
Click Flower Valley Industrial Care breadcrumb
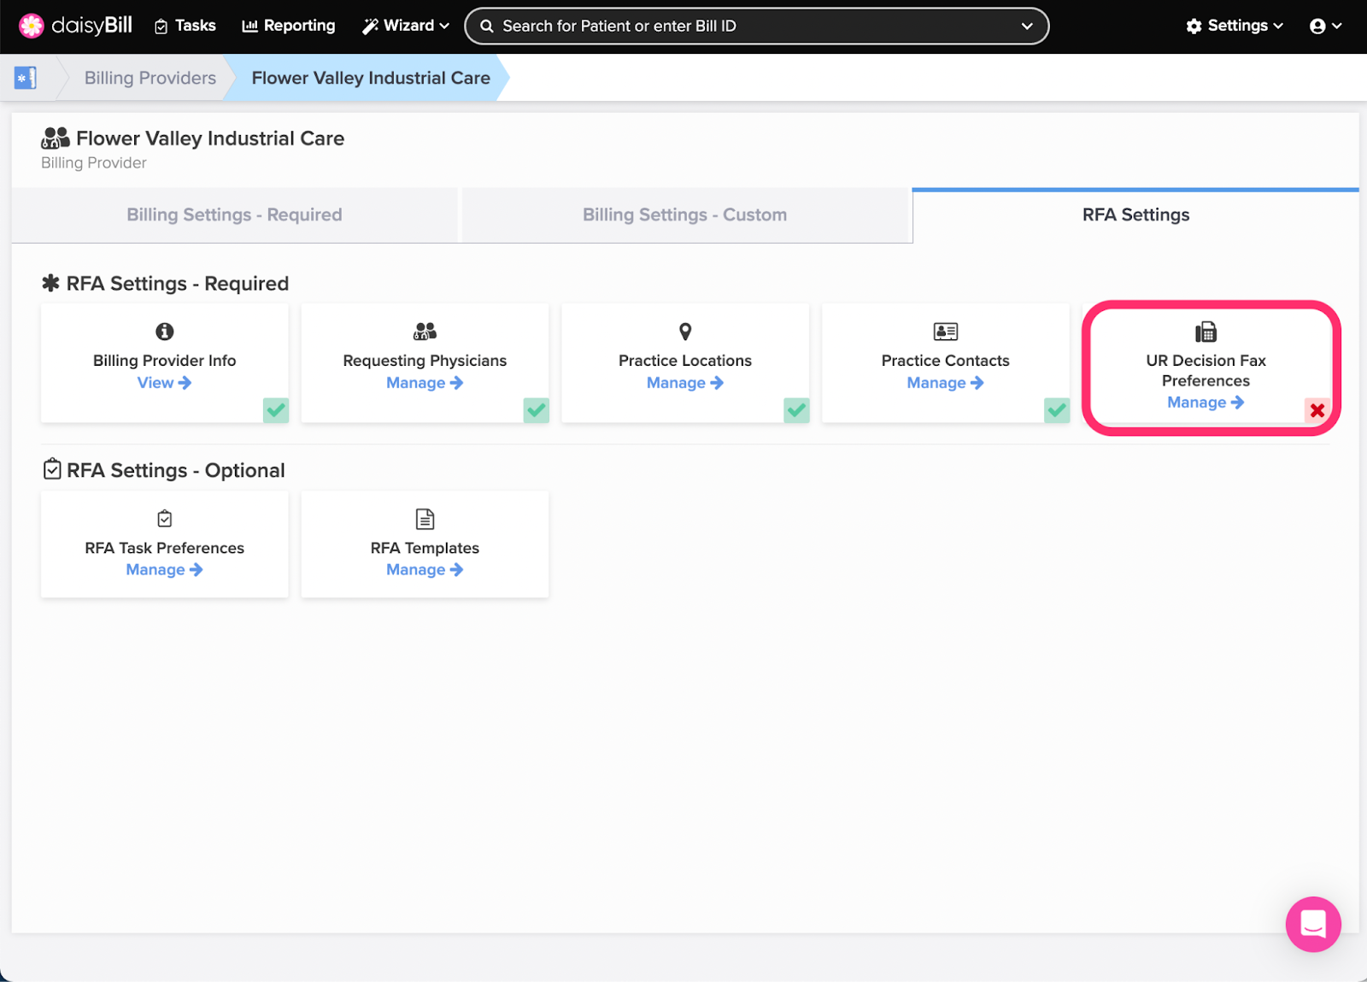click(x=371, y=78)
